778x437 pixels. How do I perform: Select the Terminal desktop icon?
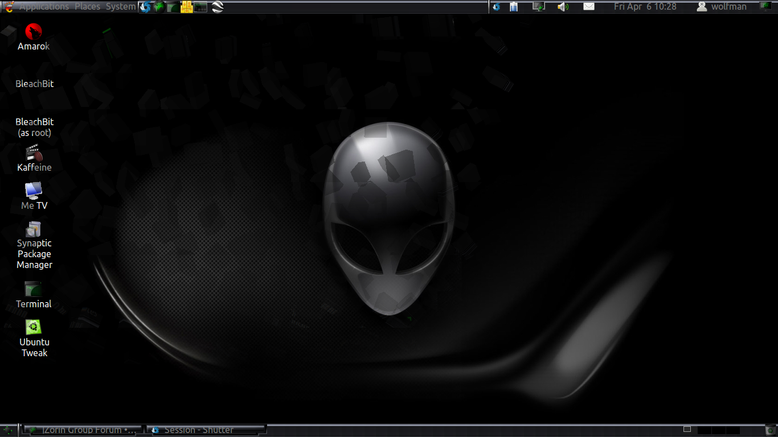click(x=34, y=295)
